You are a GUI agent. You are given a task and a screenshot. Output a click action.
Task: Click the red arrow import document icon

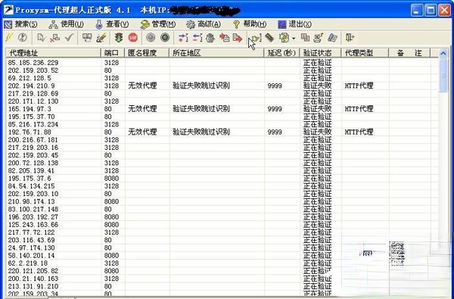pos(225,37)
